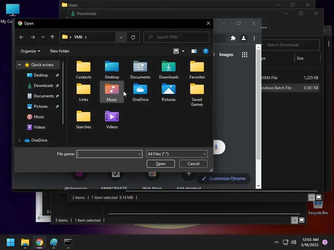Open volume control in system tray

(294, 242)
